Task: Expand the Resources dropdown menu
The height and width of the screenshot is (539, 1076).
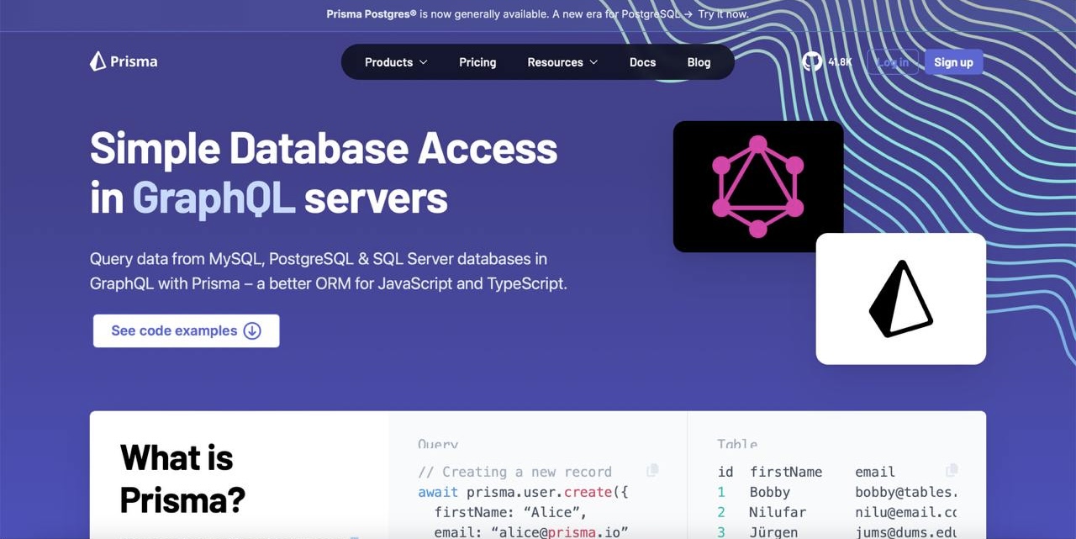Action: tap(562, 62)
